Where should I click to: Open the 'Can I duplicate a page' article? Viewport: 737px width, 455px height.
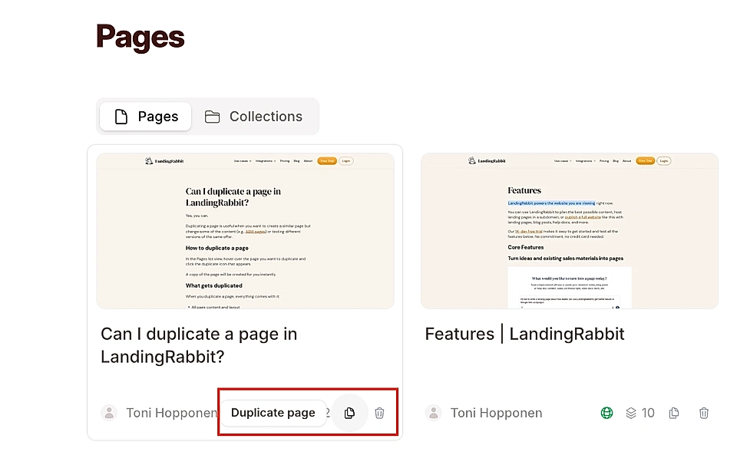click(x=199, y=346)
